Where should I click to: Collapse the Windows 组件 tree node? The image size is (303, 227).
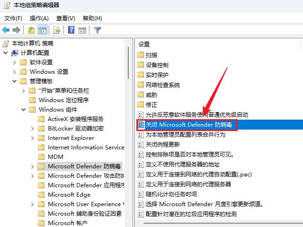23,109
